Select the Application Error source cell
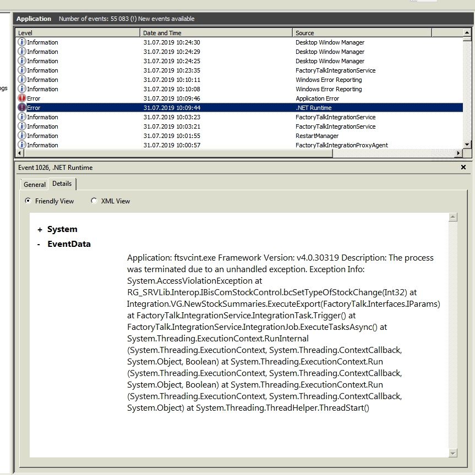Viewport: 475px width, 475px height. click(x=317, y=98)
